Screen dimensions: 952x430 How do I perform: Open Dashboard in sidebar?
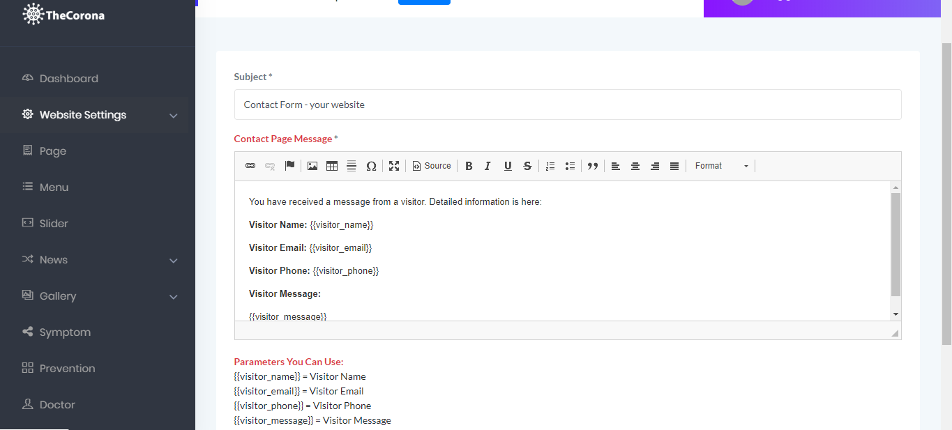(68, 79)
